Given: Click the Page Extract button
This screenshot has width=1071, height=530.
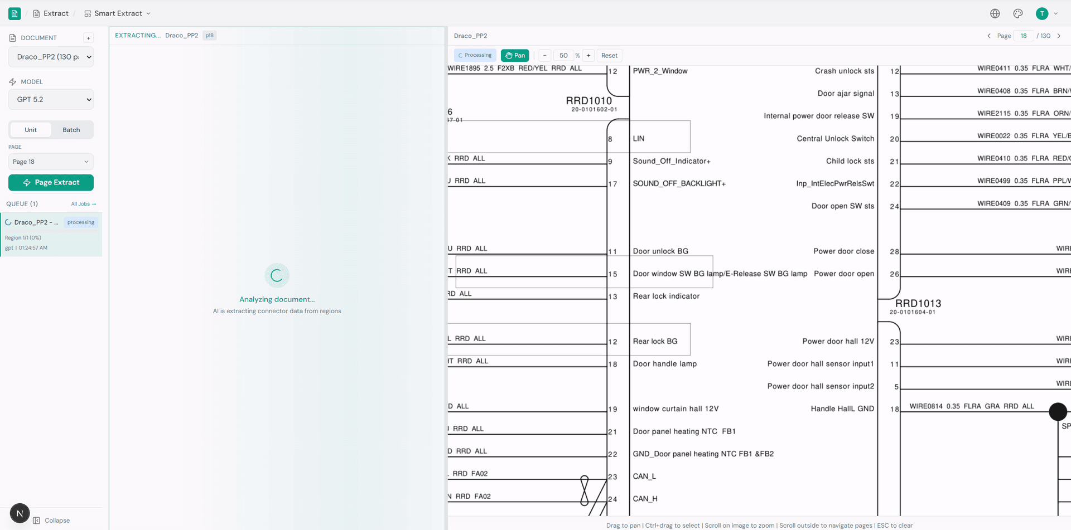Looking at the screenshot, I should tap(51, 182).
